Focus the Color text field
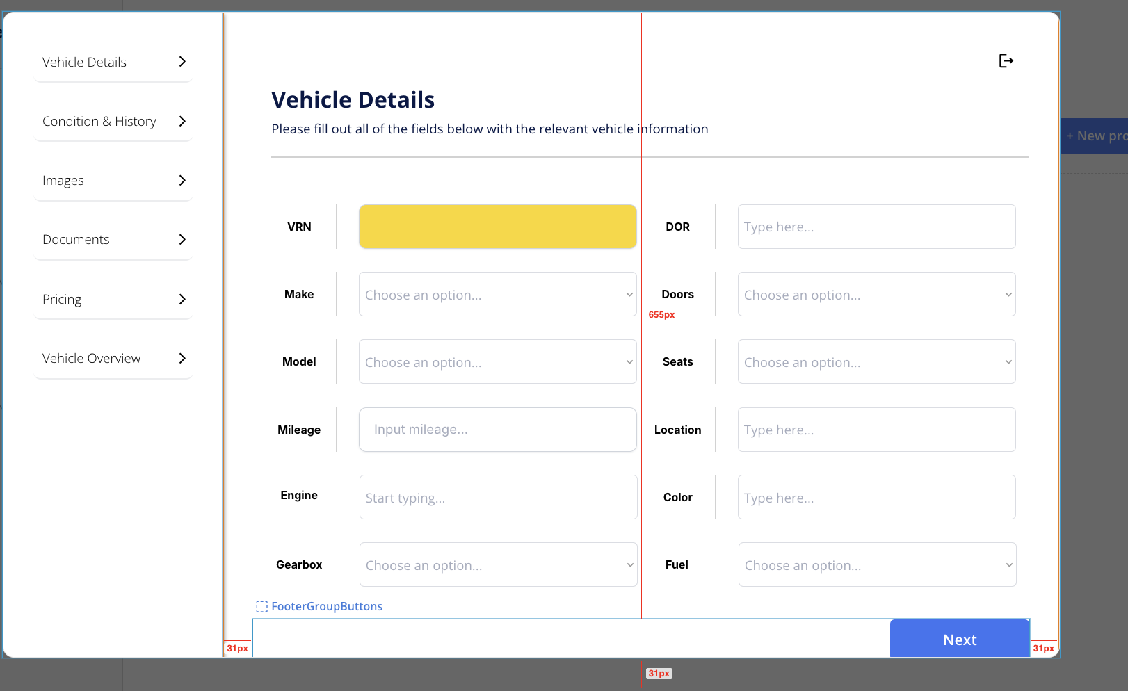 pos(877,497)
